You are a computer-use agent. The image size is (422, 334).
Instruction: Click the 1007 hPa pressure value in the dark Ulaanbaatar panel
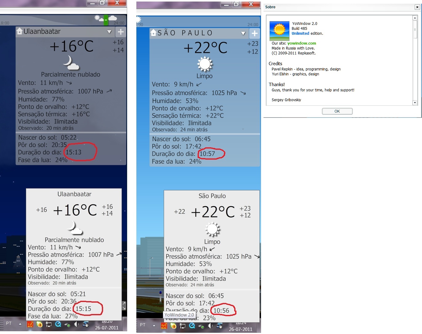[x=90, y=91]
